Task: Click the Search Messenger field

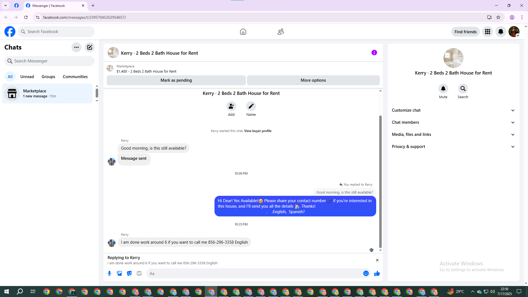Action: [x=50, y=61]
